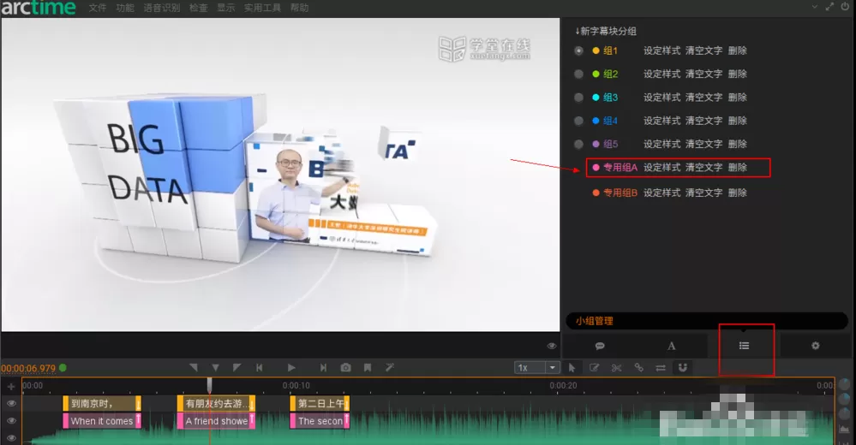Screen dimensions: 856x445
Task: Click the purple color dot of 组5
Action: [596, 145]
